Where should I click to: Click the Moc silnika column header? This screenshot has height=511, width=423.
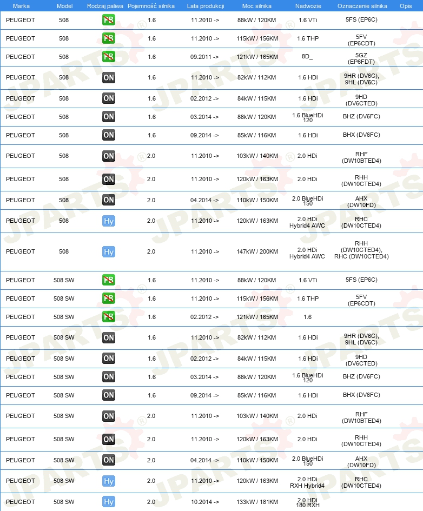tap(257, 6)
